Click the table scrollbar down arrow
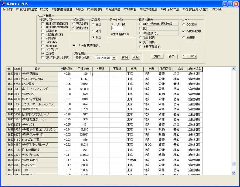The image size is (240, 187). (234, 173)
